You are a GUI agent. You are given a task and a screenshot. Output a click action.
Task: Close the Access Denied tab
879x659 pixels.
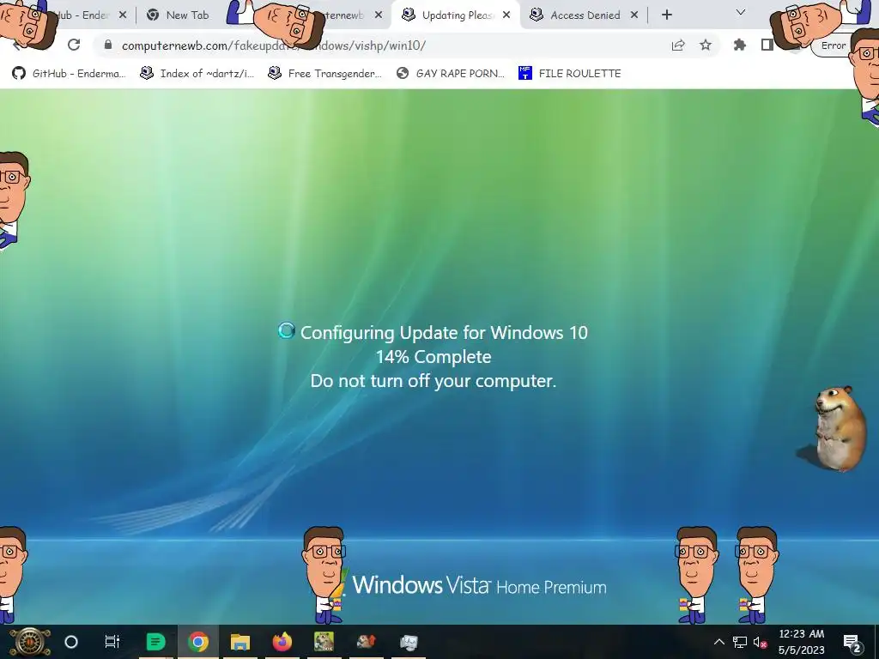pos(634,15)
